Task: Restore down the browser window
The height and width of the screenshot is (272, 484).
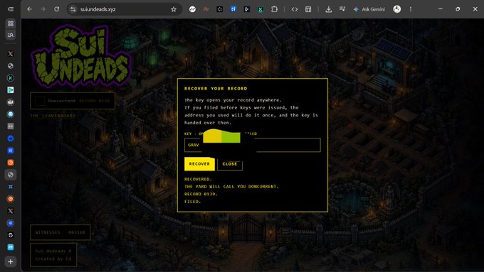Action: 458,9
